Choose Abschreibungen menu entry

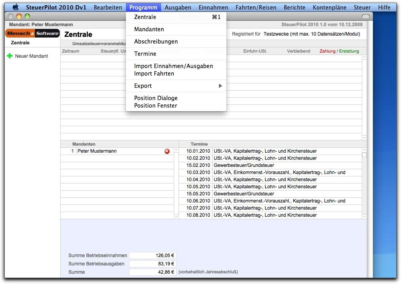[x=156, y=42]
